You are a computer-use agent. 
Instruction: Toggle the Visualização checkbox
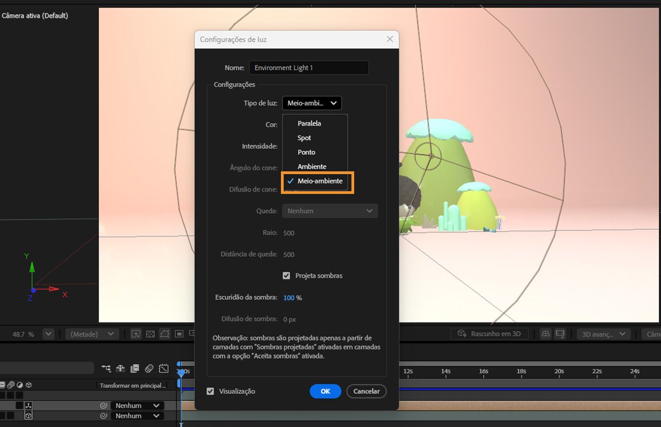[x=210, y=391]
